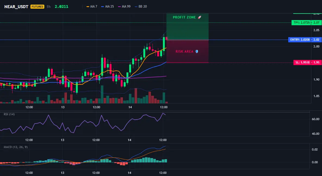Screen dimensions: 322x176
Task: Click the latest tall green candle
Action: click(164, 44)
